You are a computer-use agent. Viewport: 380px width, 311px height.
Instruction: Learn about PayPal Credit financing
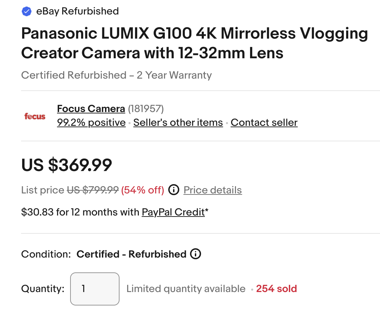click(x=173, y=212)
